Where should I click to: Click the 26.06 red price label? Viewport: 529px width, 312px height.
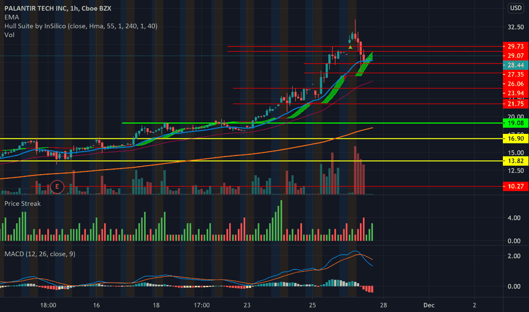(x=515, y=83)
